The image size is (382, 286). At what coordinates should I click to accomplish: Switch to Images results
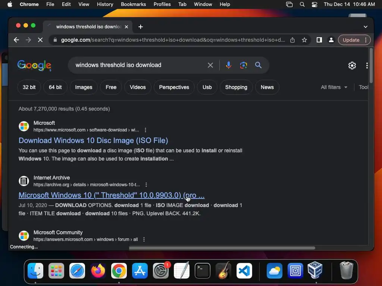coord(84,87)
